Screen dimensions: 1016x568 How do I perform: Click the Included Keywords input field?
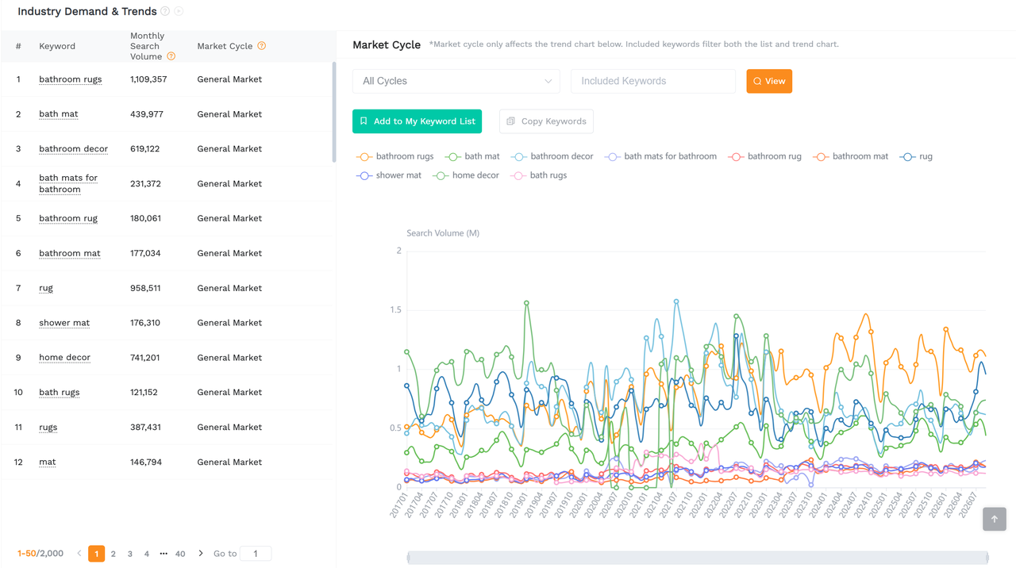click(653, 81)
